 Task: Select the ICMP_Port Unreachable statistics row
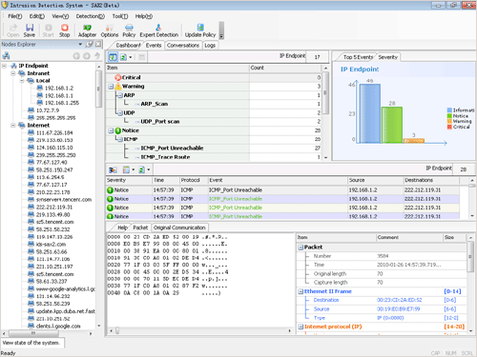214,149
